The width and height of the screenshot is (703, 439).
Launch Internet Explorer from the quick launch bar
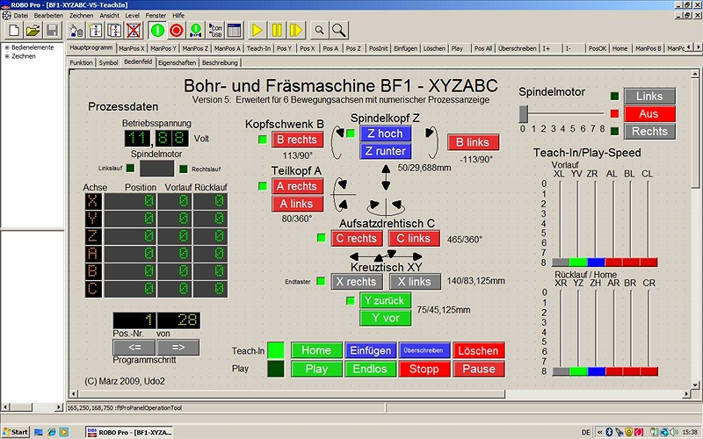[51, 432]
